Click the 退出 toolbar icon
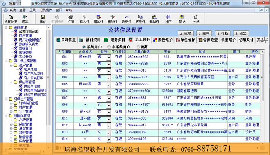This screenshot has width=270, height=155. tap(25, 19)
